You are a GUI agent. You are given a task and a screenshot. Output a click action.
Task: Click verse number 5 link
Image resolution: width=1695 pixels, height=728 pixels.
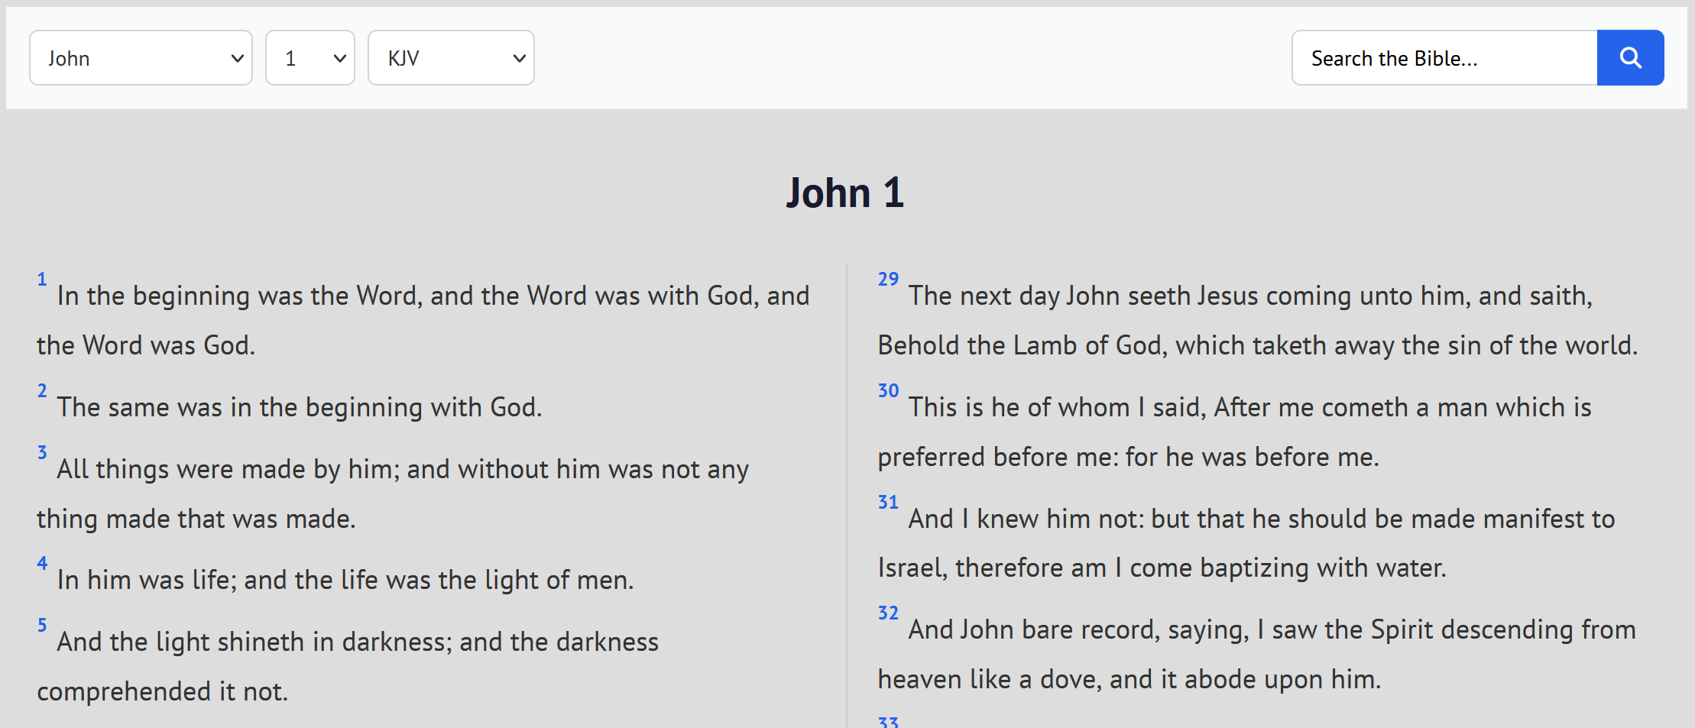pos(42,626)
